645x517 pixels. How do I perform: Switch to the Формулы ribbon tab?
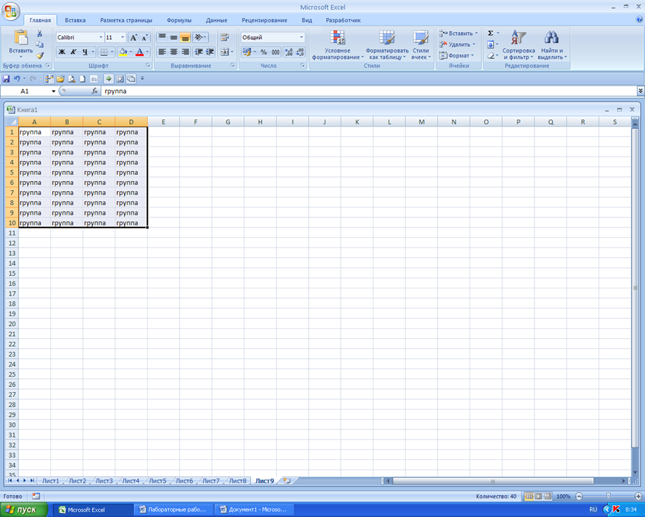pos(179,20)
